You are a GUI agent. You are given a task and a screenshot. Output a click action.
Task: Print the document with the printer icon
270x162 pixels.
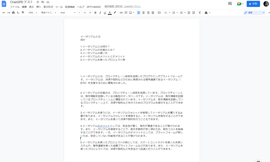[x=13, y=13]
